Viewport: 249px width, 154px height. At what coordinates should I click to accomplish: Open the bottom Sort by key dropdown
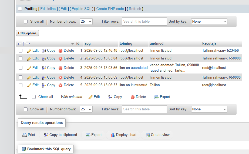[x=209, y=109]
